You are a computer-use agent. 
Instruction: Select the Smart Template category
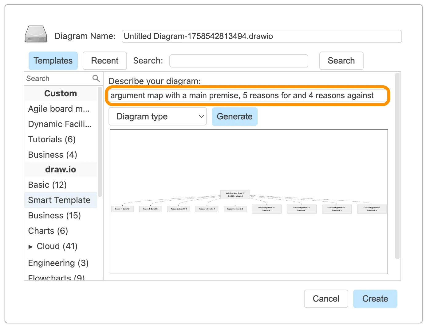click(x=59, y=200)
